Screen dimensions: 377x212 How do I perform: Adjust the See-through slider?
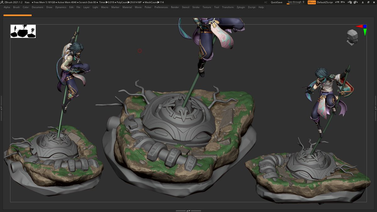pyautogui.click(x=296, y=2)
